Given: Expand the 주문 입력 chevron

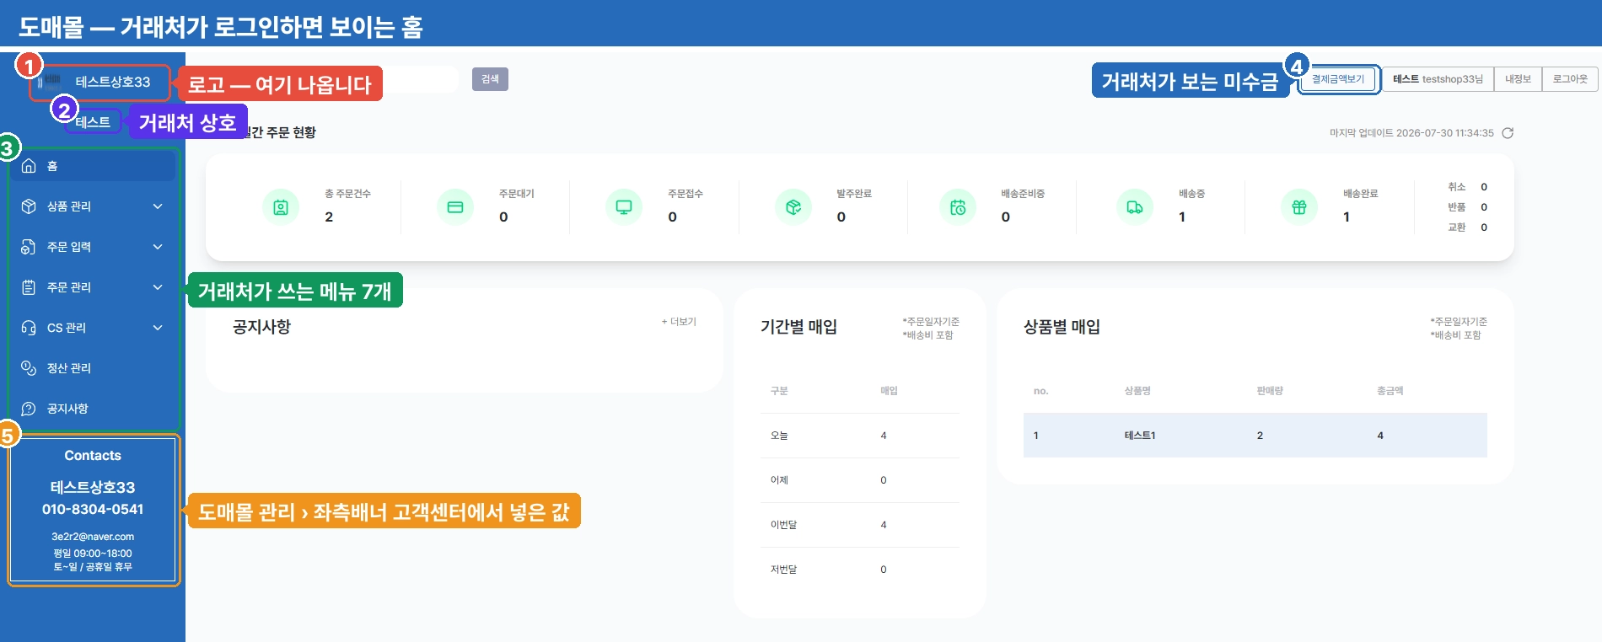Looking at the screenshot, I should pos(158,247).
